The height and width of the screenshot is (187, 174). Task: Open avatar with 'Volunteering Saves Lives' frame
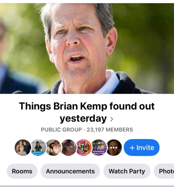click(99, 147)
